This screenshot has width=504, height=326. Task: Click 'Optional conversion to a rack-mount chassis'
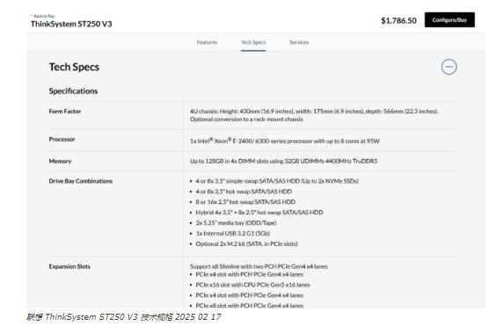coord(246,120)
